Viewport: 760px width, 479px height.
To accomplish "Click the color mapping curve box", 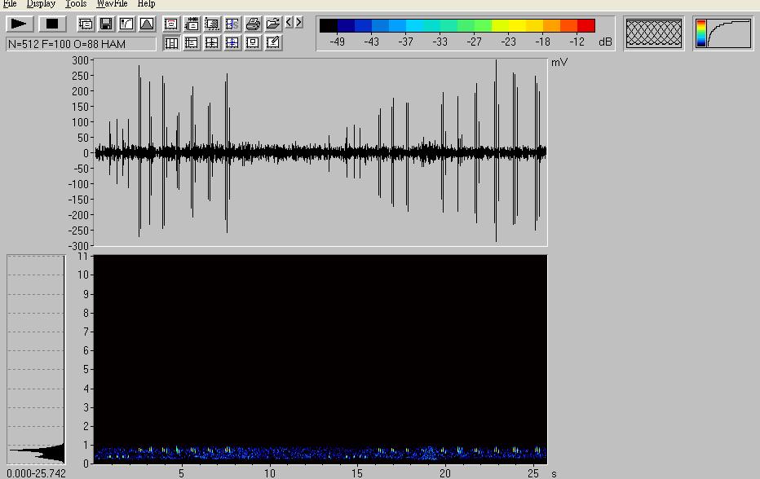I will [723, 33].
